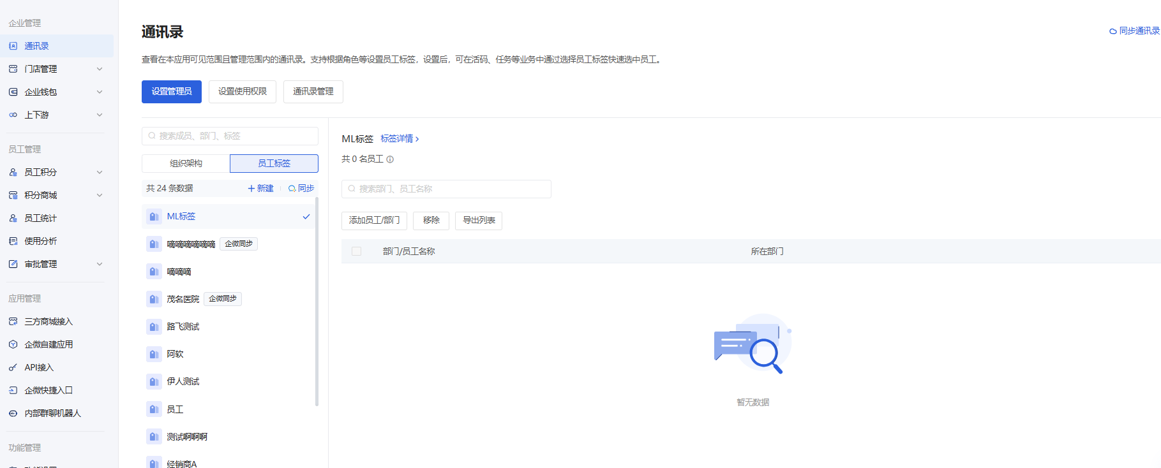Viewport: 1161px width, 468px height.
Task: Click the 积分商城 shop icon
Action: click(x=13, y=195)
